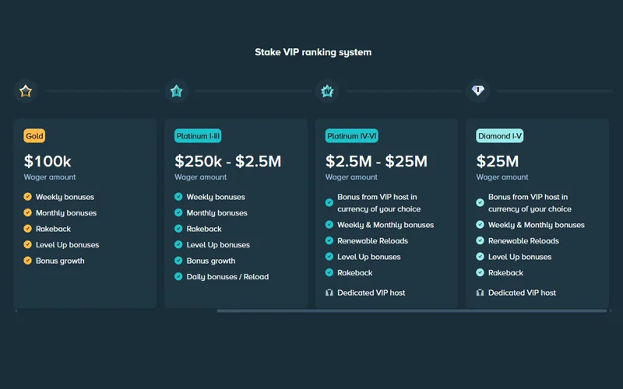Click checkmark beside Platinum IV-VI Rakeback
Image resolution: width=623 pixels, height=389 pixels.
tap(329, 272)
